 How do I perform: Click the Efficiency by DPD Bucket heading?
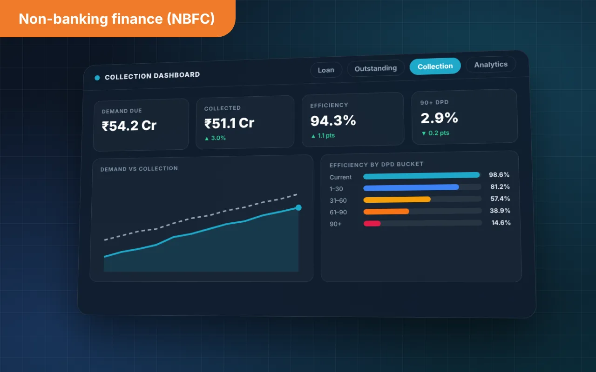point(376,165)
